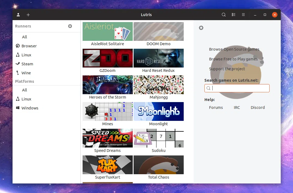Image resolution: width=293 pixels, height=193 pixels.
Task: Filter by the Windows platform icon
Action: tap(29, 108)
